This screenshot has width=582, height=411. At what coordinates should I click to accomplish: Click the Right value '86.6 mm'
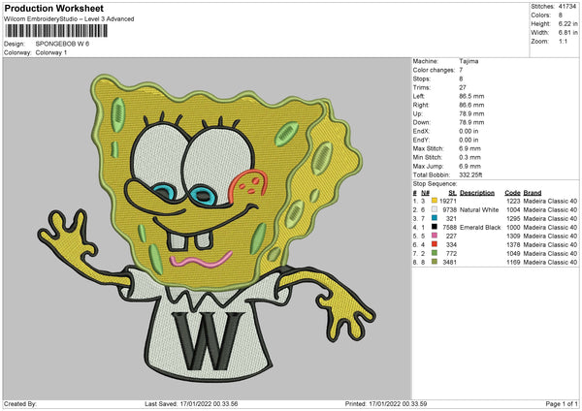pos(471,105)
